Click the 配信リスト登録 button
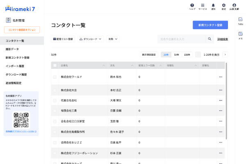The height and width of the screenshot is (164, 246). (63, 39)
